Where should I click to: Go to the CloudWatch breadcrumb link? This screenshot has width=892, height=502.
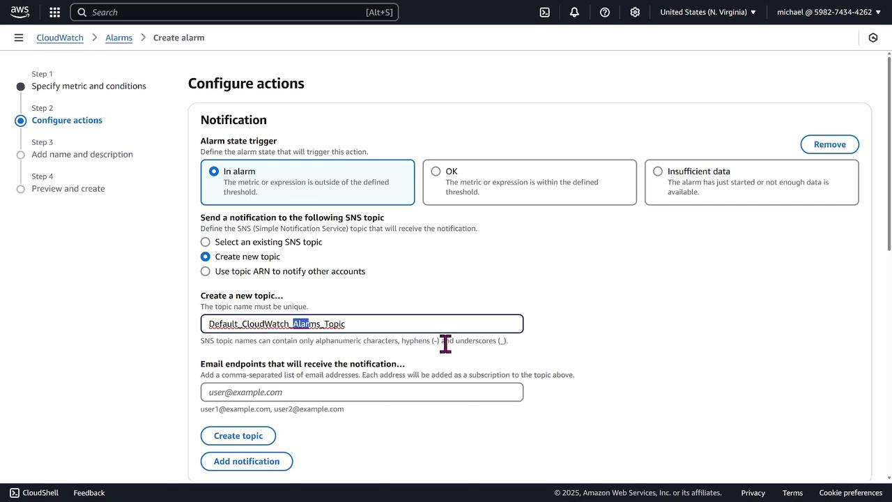pyautogui.click(x=60, y=38)
